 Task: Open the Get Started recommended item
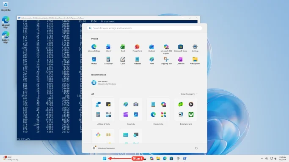pyautogui.click(x=104, y=83)
